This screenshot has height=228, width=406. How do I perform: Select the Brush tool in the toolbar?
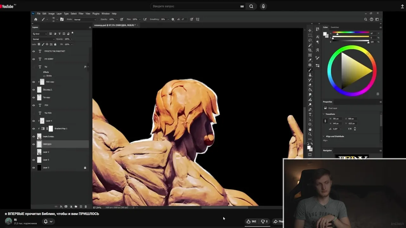coord(310,70)
